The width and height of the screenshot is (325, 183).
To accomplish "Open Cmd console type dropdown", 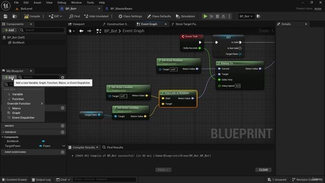I will (63, 179).
